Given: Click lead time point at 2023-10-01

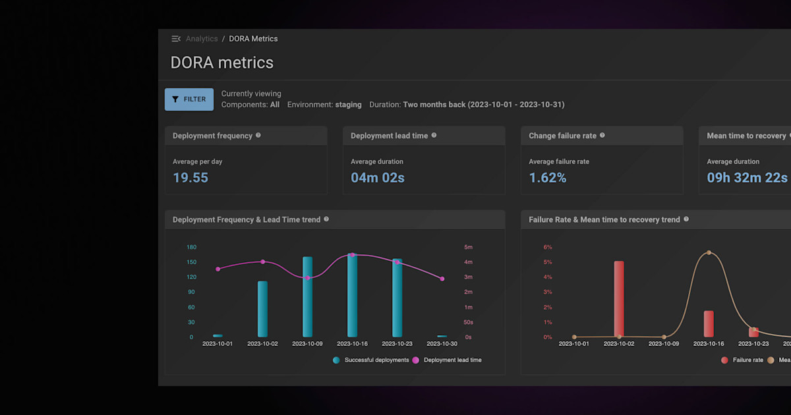Looking at the screenshot, I should click(x=218, y=269).
